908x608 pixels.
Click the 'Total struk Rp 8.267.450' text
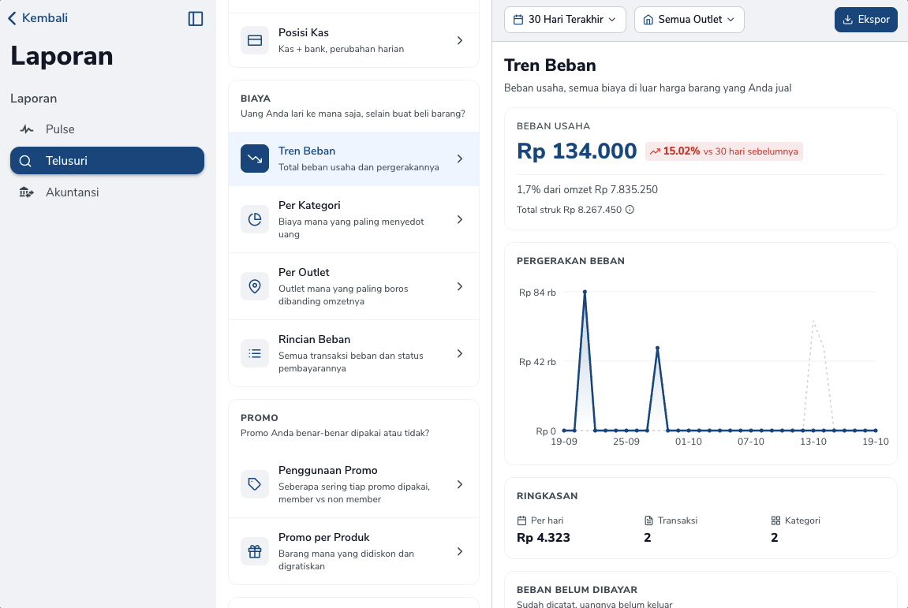[x=570, y=210]
